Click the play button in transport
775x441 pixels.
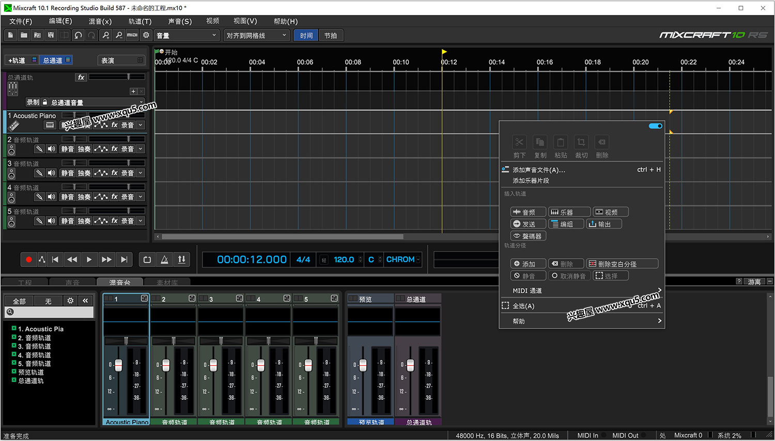tap(89, 260)
